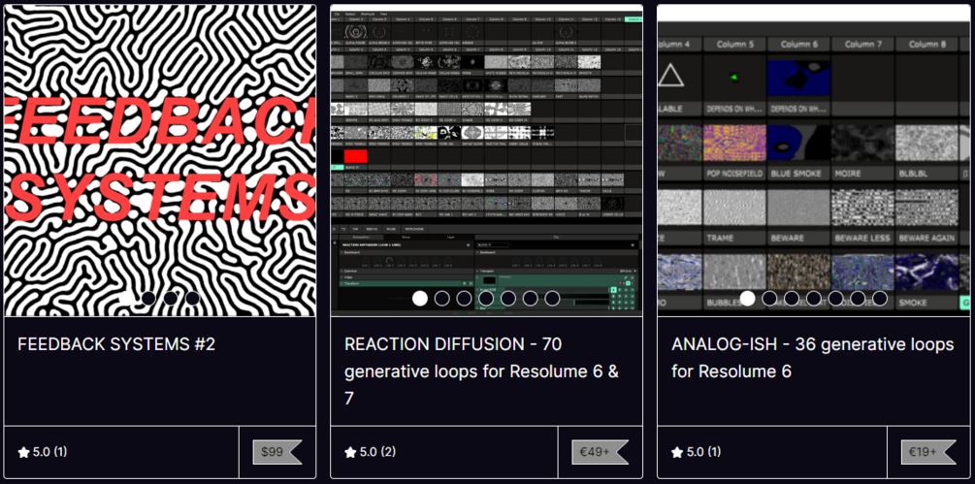Image resolution: width=975 pixels, height=484 pixels.
Task: Click star rating icon under ANALOG-ISH
Action: click(x=677, y=452)
